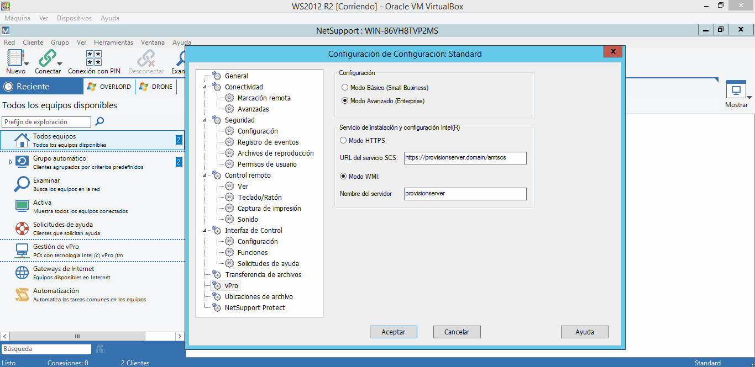
Task: Collapse the Conectividad tree node
Action: click(x=205, y=87)
